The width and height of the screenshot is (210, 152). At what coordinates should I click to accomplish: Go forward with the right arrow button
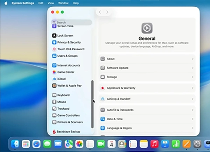[107, 12]
